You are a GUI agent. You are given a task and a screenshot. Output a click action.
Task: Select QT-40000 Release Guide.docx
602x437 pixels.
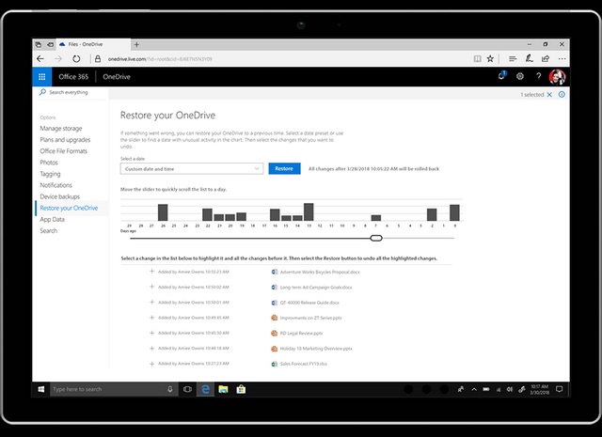309,303
